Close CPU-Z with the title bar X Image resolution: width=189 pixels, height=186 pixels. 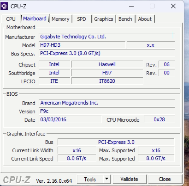point(173,6)
